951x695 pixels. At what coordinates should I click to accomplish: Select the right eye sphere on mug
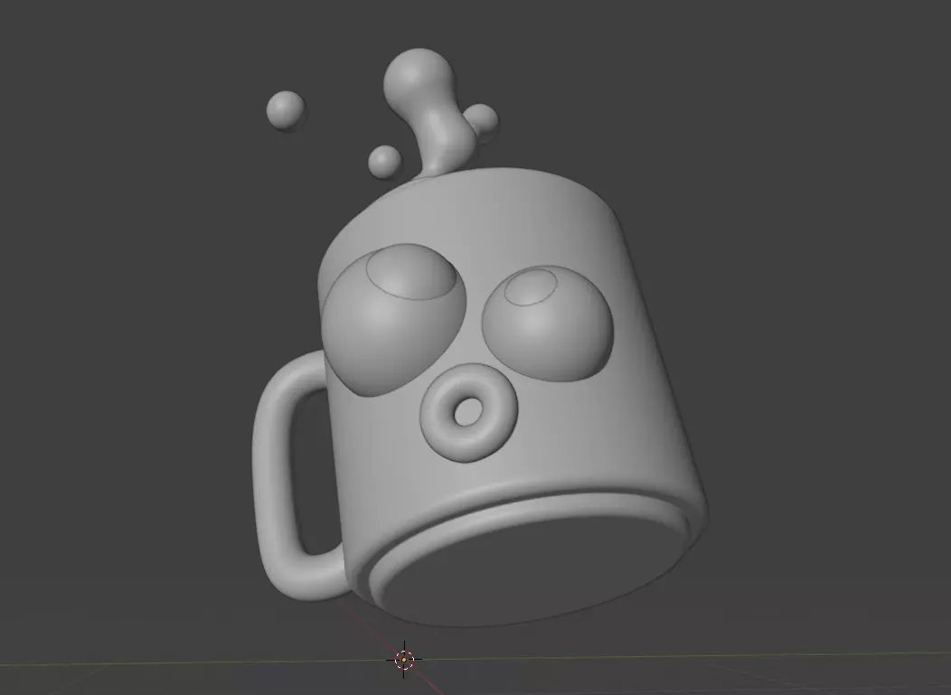click(x=548, y=324)
